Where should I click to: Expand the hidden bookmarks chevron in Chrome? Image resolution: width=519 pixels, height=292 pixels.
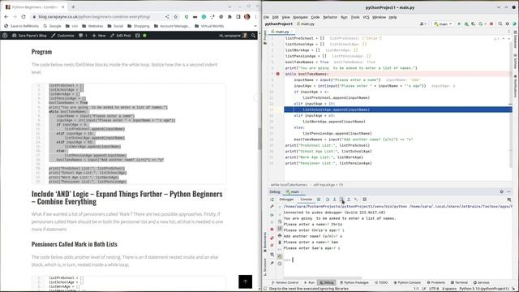click(255, 26)
